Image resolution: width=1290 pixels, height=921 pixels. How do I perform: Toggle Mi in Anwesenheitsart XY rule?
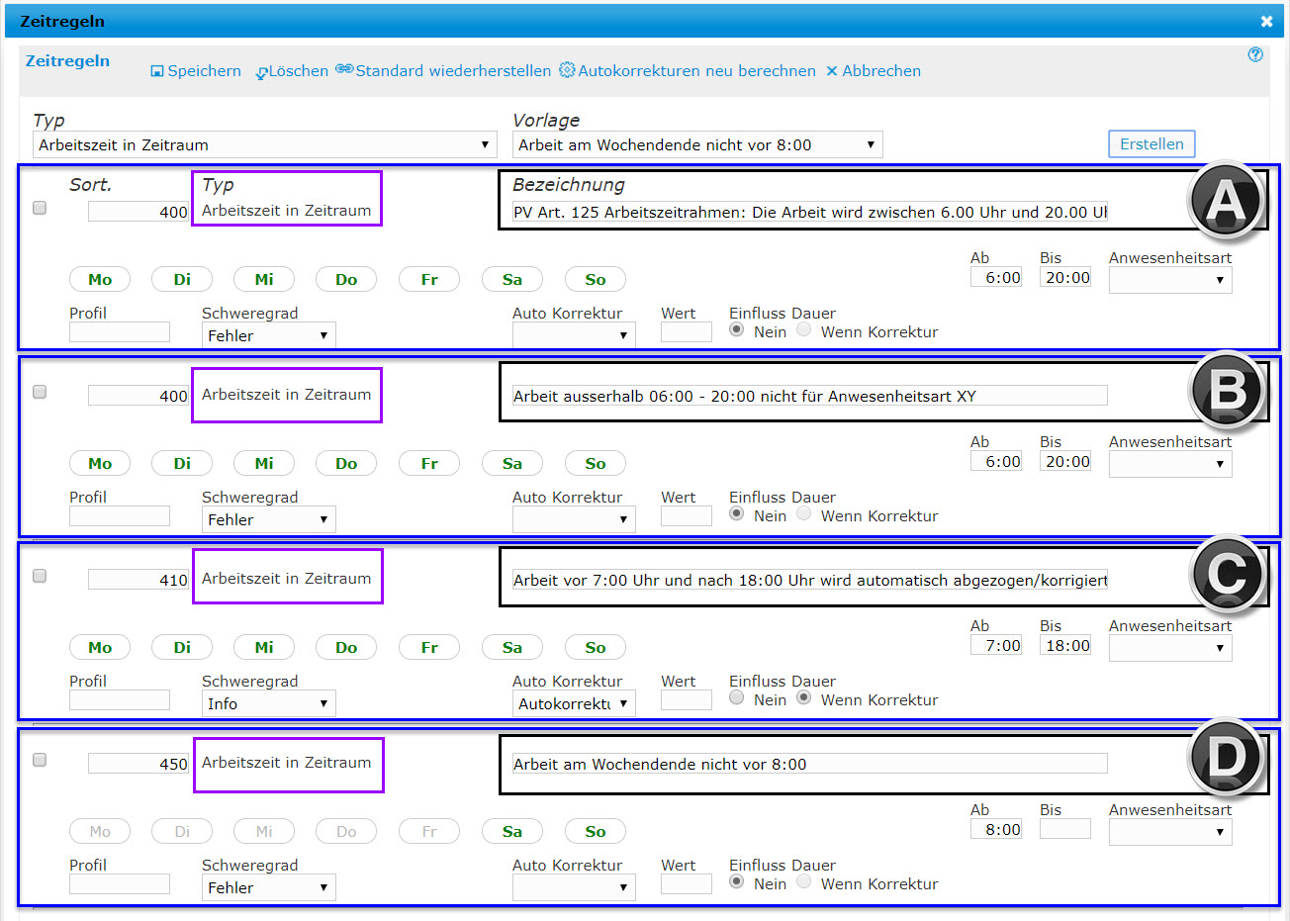[264, 463]
